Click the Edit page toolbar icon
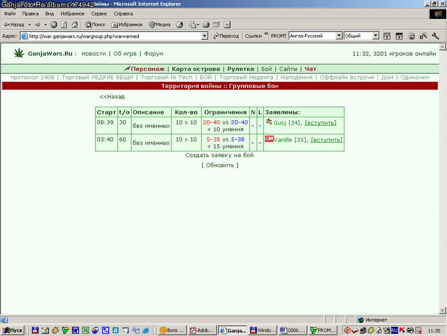The height and width of the screenshot is (336, 447). point(217,25)
